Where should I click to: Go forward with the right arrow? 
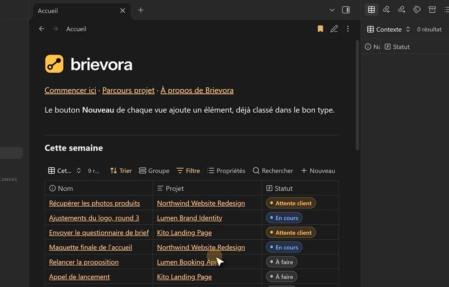56,29
